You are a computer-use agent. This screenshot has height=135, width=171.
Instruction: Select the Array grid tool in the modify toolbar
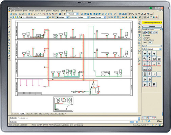pos(140,32)
